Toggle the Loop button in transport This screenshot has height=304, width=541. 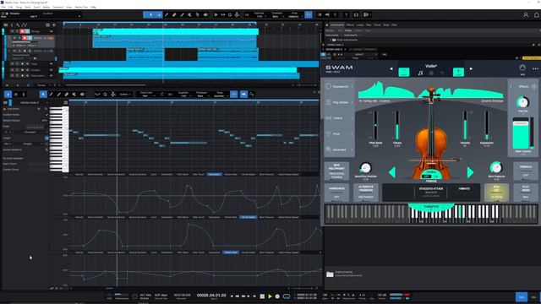tap(286, 296)
